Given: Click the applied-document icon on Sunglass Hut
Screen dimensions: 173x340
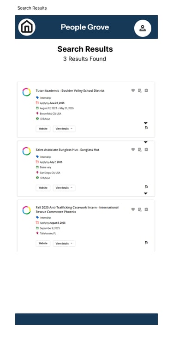Looking at the screenshot, I should point(140,149).
